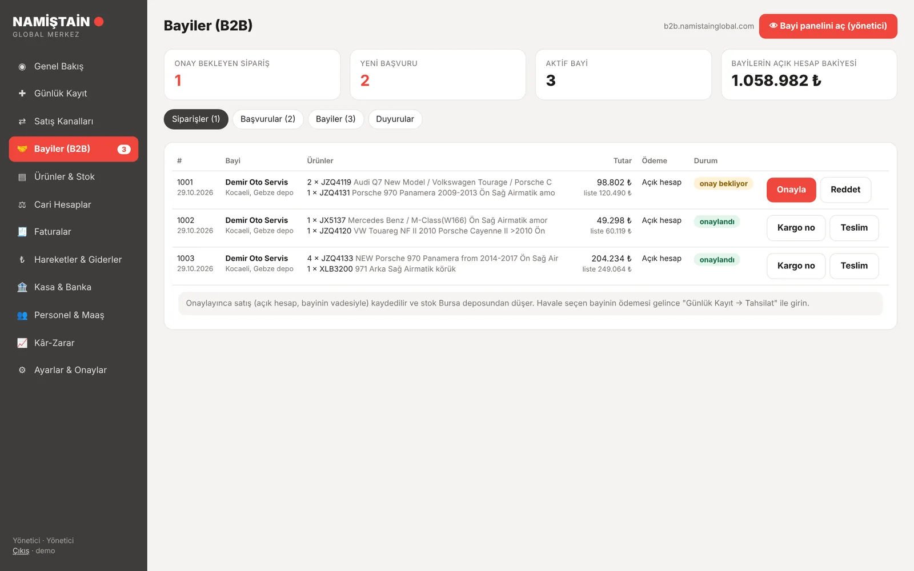Image resolution: width=914 pixels, height=571 pixels.
Task: Click product code JZQ4119 in order 1001
Action: 336,182
